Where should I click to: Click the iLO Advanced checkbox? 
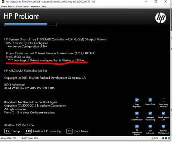tap(150, 127)
